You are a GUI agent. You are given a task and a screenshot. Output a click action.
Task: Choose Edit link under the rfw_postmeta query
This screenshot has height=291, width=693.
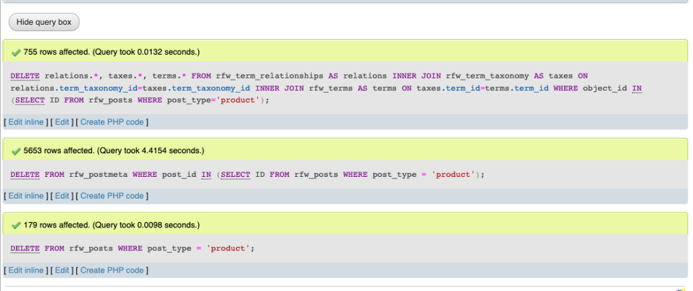(x=62, y=196)
